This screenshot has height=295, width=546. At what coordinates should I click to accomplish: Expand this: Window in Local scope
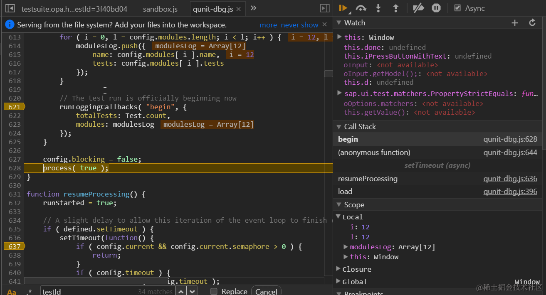346,257
